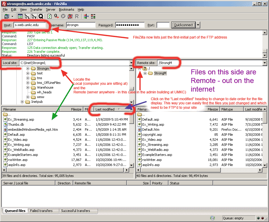Expand the remote StrongM folder node
Viewport: 269px width, 222px height.
[145, 73]
